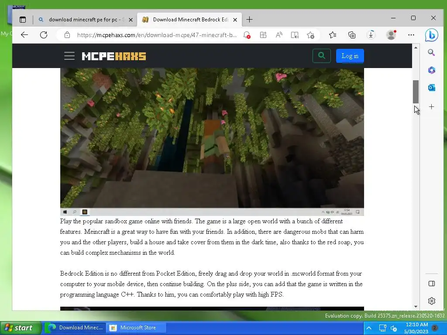Click the page scrollbar thumb

pyautogui.click(x=416, y=92)
